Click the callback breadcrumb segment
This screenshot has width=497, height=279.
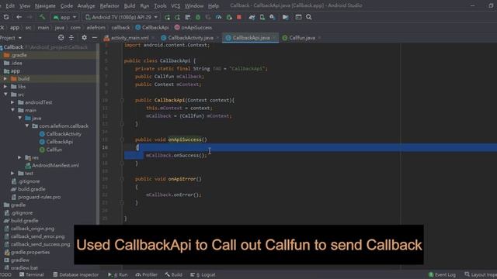[120, 28]
